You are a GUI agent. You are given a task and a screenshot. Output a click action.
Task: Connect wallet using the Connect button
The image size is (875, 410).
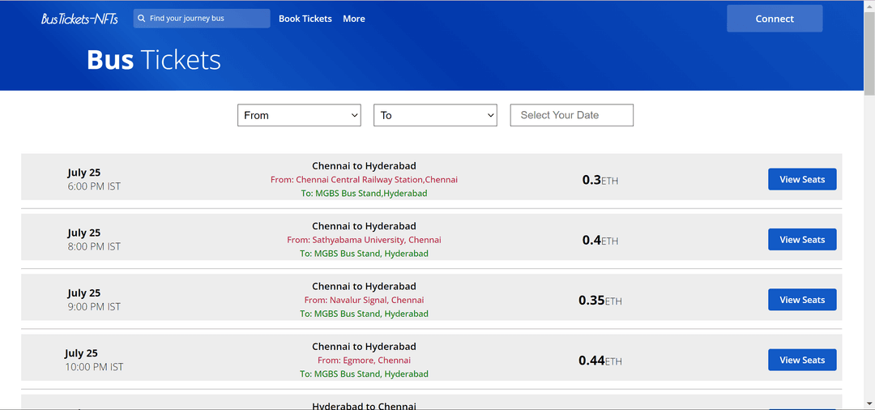click(x=775, y=19)
